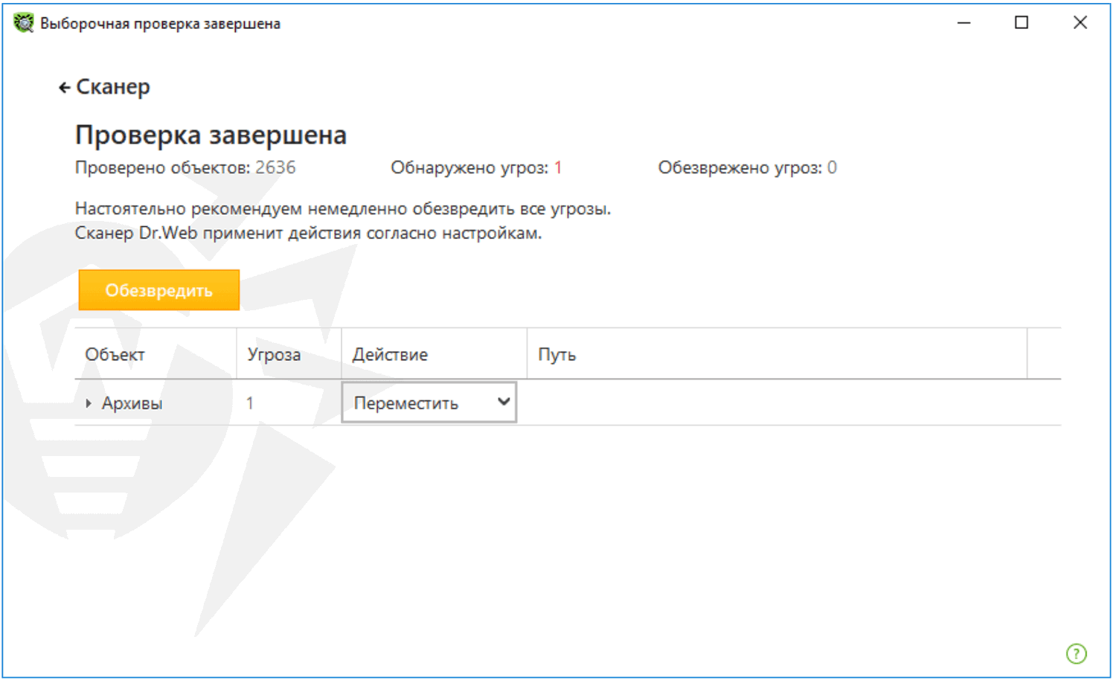This screenshot has width=1116, height=683.
Task: Click the window title Выборочная проверка завершена
Action: [160, 24]
